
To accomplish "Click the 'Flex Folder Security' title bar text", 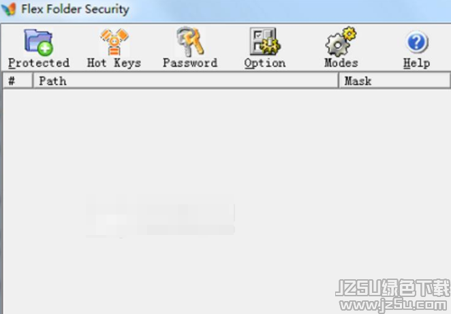I will point(75,10).
